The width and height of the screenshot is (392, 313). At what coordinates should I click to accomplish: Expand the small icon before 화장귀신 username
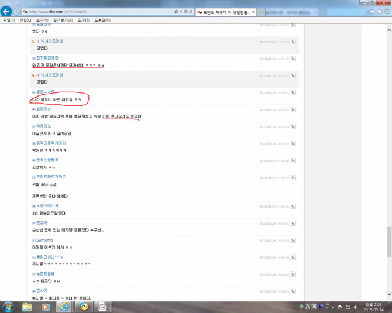(x=34, y=109)
